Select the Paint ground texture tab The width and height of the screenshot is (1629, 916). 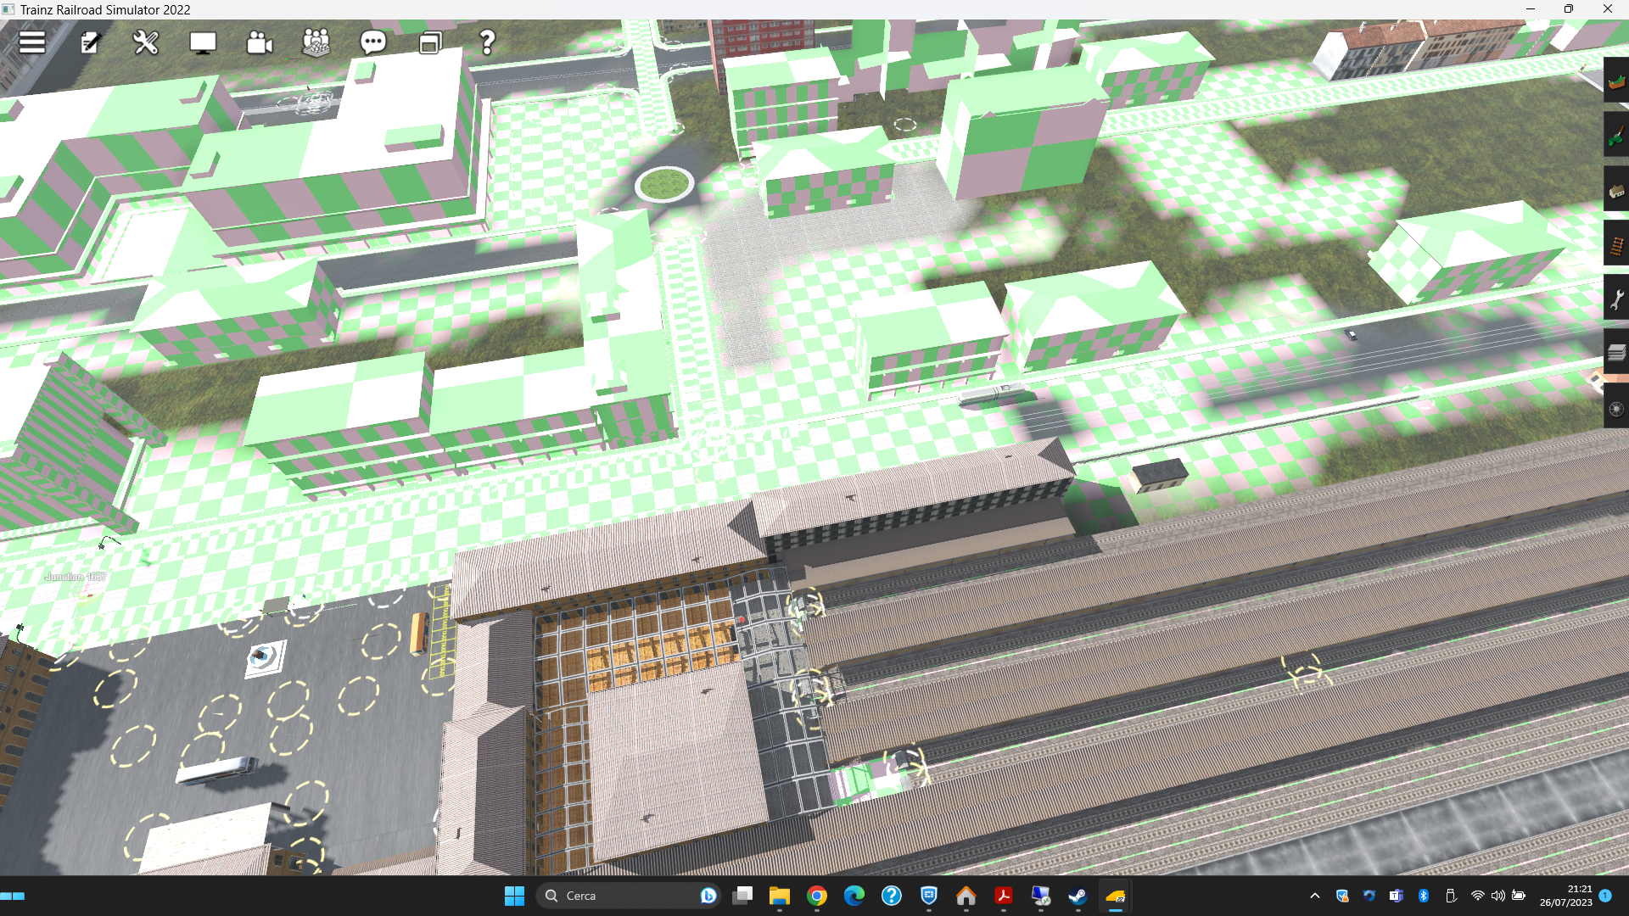pos(1616,136)
